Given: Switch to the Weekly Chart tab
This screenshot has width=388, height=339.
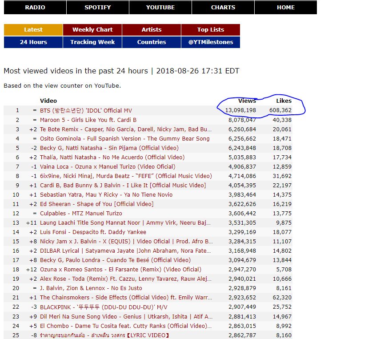Looking at the screenshot, I should click(x=92, y=30).
